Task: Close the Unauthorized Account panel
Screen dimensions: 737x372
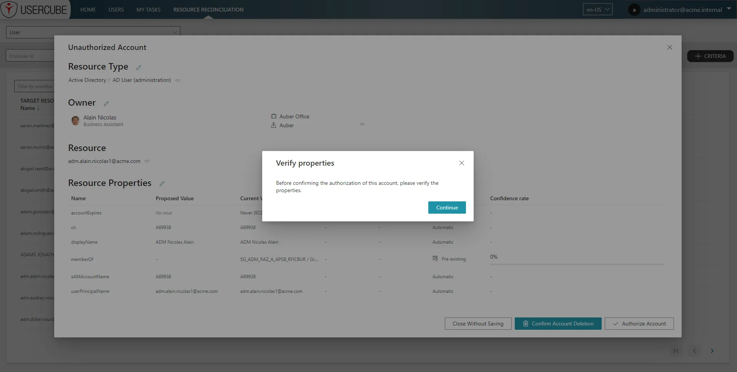Action: point(670,47)
